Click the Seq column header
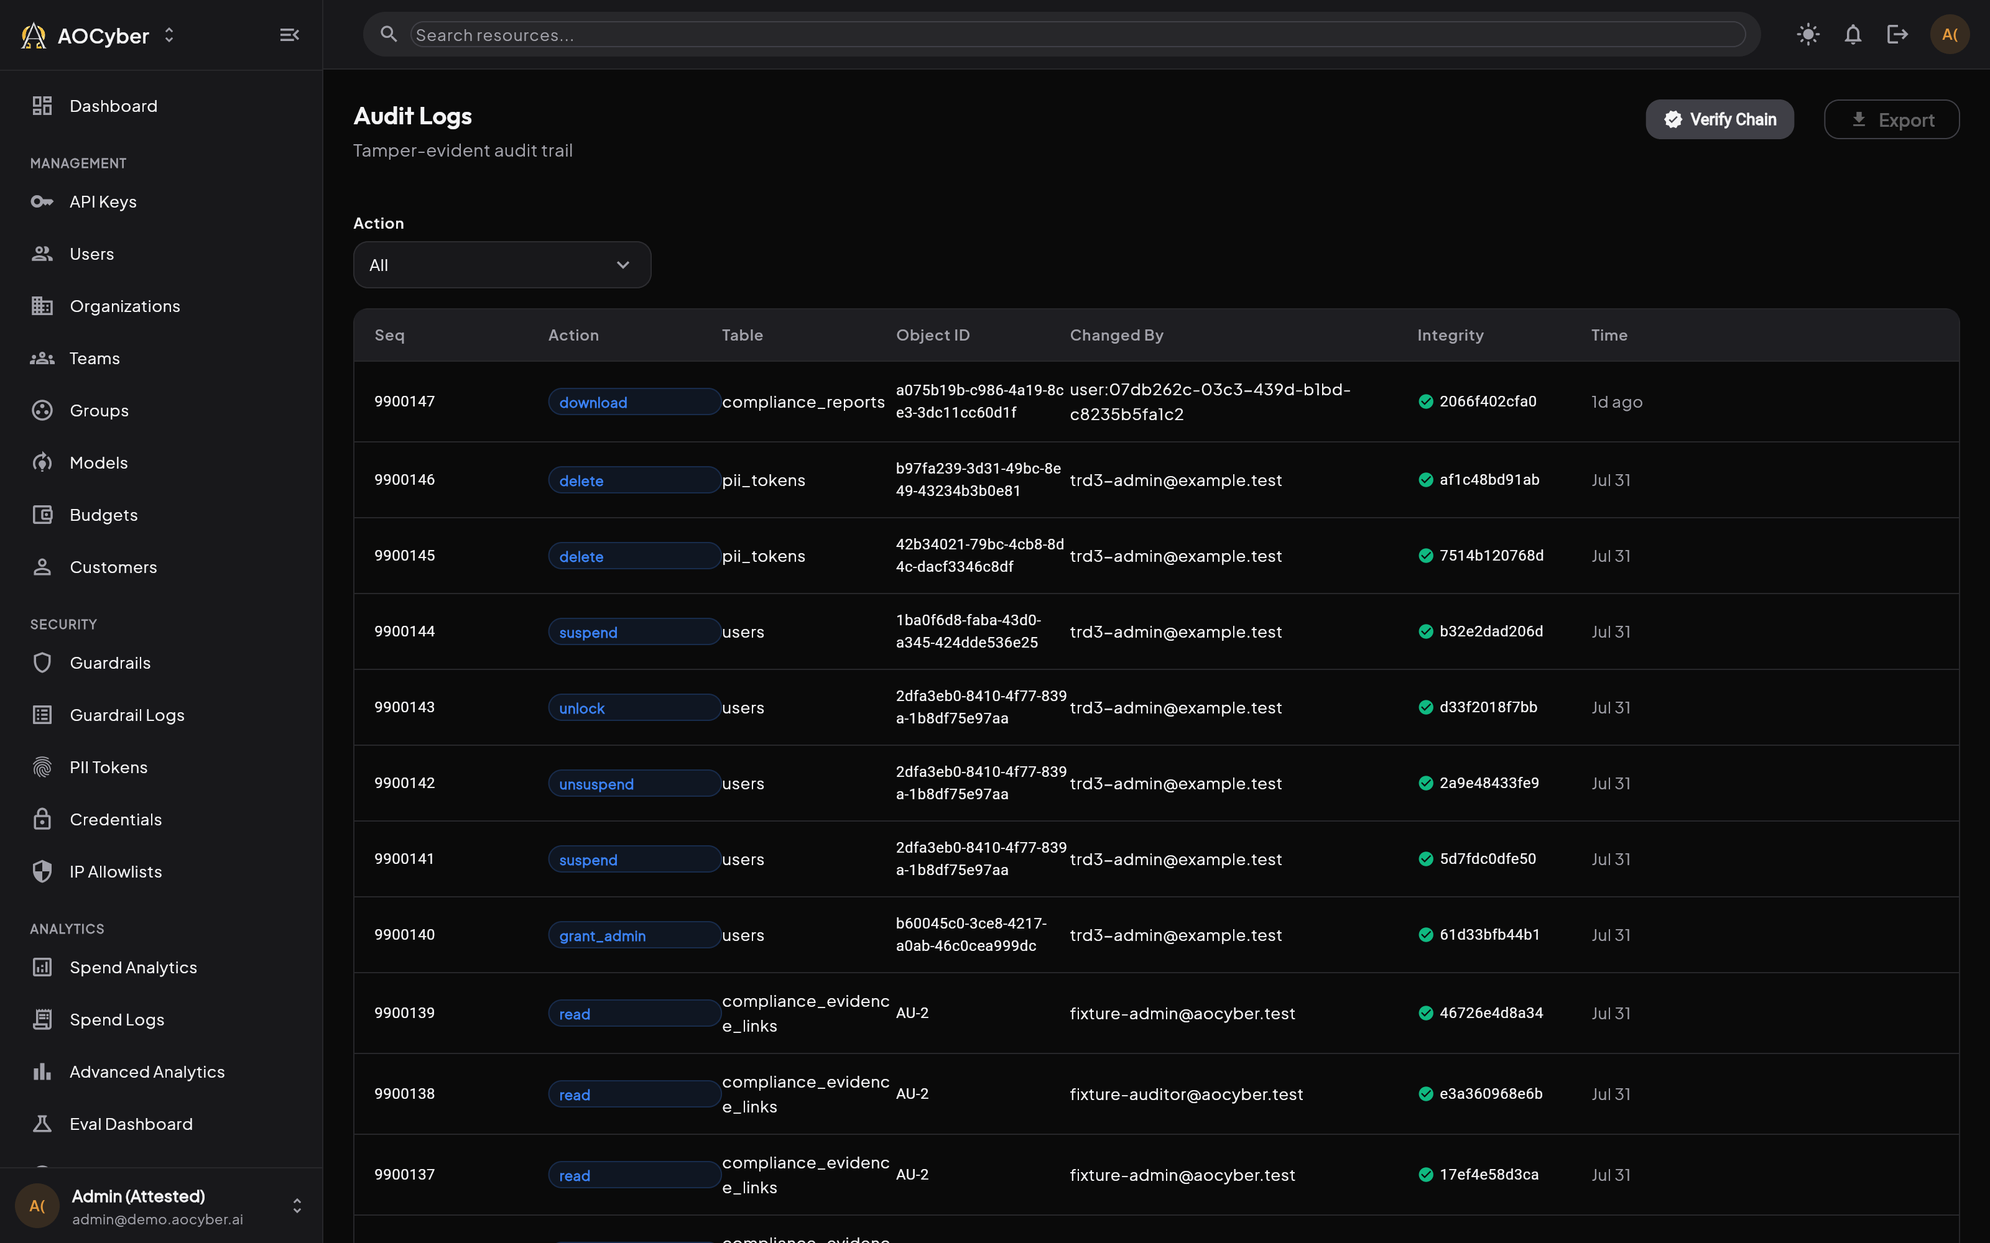1990x1243 pixels. (389, 334)
